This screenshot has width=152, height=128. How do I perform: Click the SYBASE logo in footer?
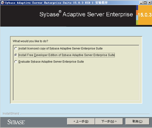pyautogui.click(x=16, y=122)
